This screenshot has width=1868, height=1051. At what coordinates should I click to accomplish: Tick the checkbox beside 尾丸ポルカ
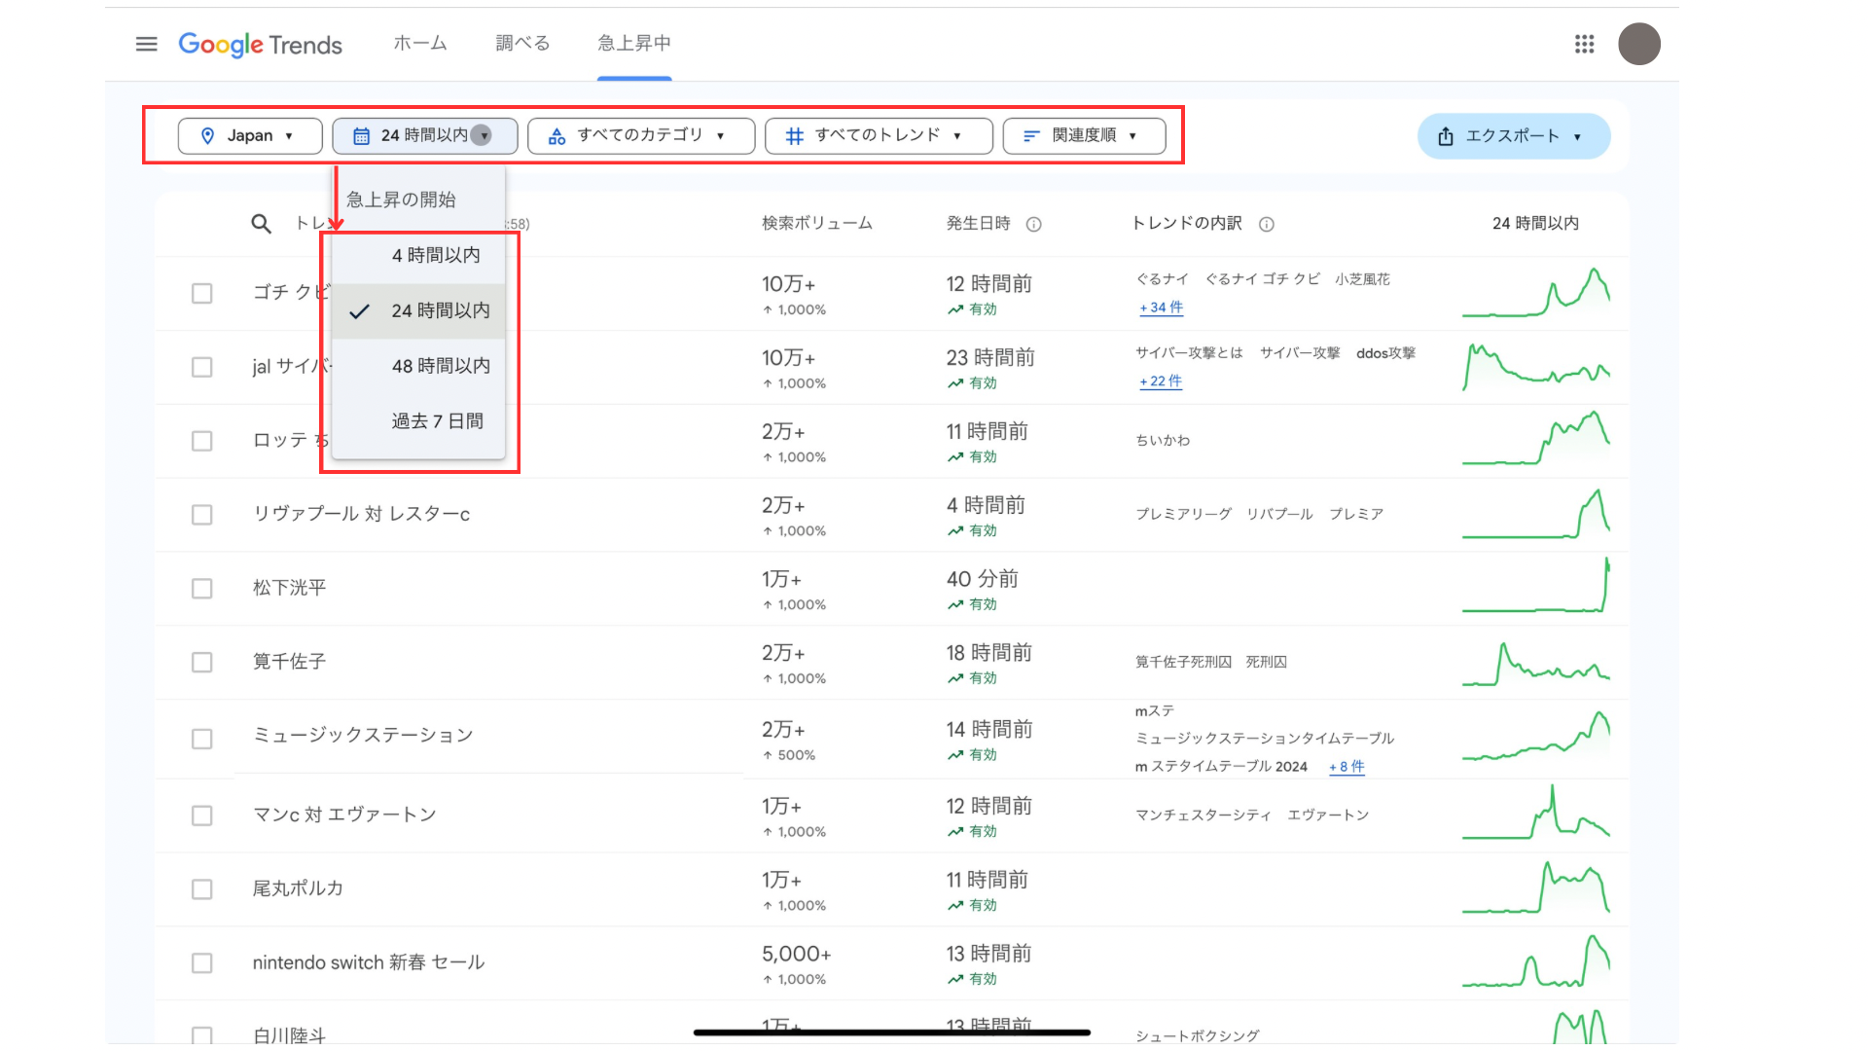[x=201, y=889]
